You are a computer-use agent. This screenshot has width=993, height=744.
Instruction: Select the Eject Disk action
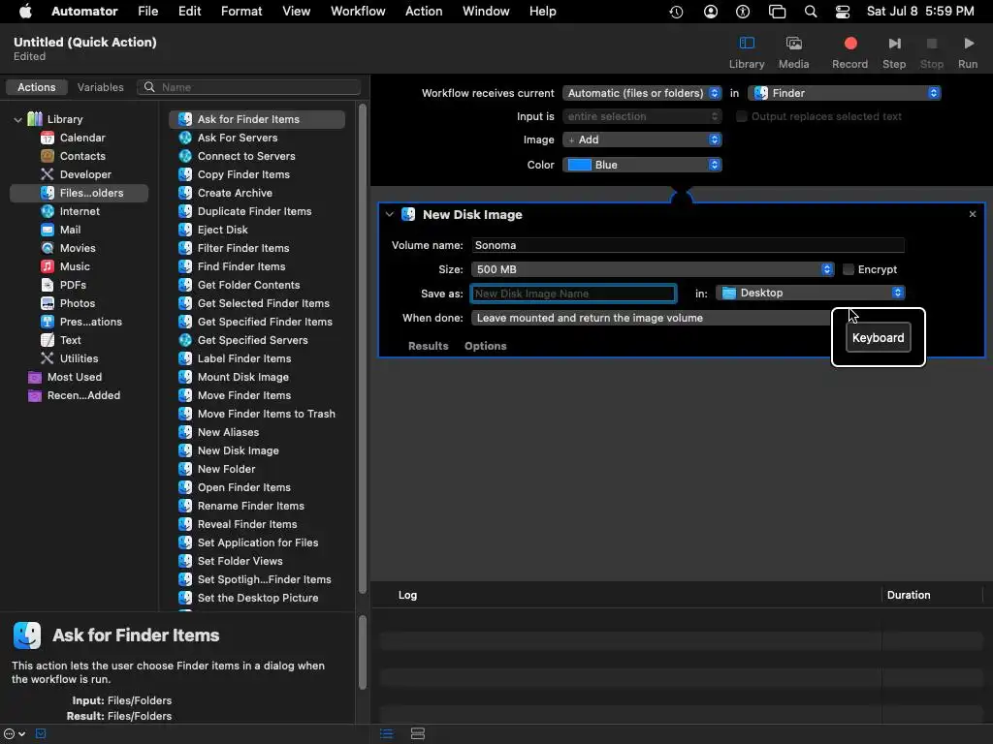coord(222,229)
